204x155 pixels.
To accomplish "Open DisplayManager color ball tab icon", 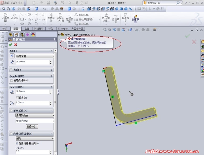I will pos(33,35).
